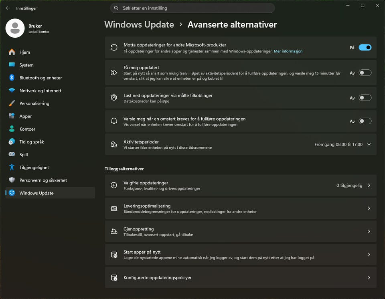Click the Tid og språk clock icon
The width and height of the screenshot is (385, 299).
click(12, 142)
